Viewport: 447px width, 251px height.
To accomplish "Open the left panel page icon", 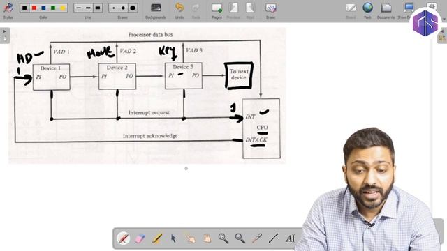I will pos(5,39).
